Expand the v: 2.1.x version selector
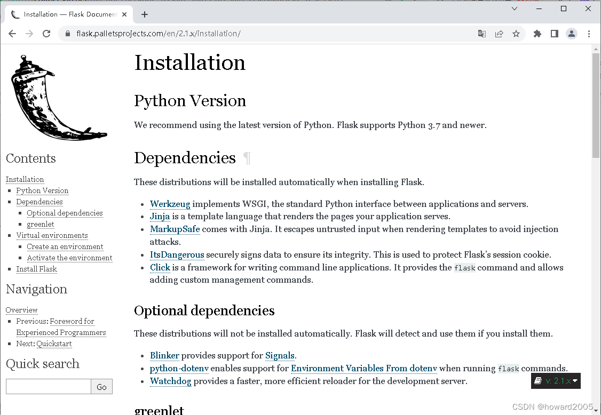Image resolution: width=601 pixels, height=415 pixels. click(x=556, y=381)
